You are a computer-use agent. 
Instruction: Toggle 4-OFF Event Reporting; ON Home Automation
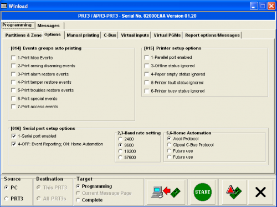14,144
